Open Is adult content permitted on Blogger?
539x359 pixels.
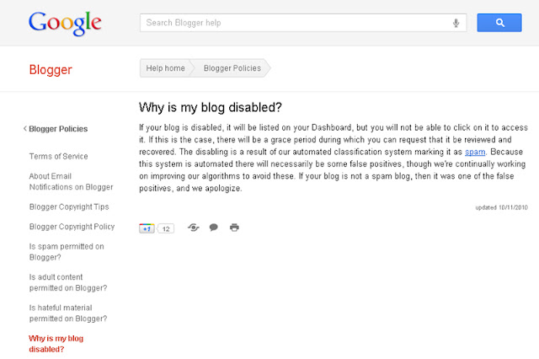[68, 282]
